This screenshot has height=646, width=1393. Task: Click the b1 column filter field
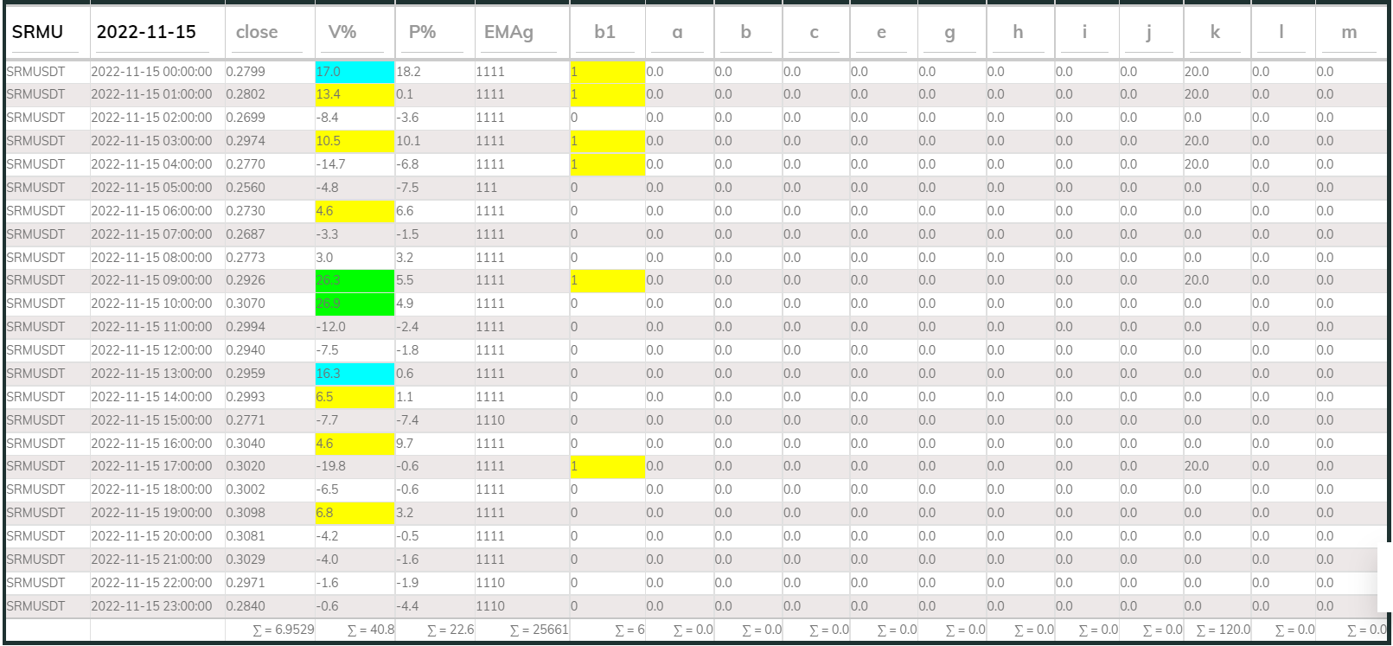pos(605,33)
